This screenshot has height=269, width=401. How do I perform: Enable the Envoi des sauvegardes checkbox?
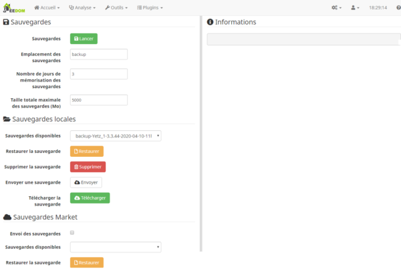(72, 233)
